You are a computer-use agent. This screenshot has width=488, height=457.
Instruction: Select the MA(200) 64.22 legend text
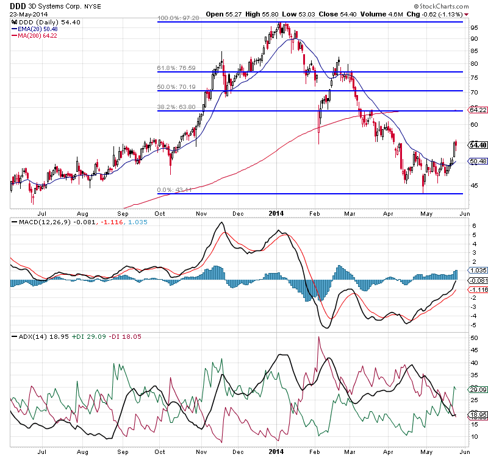[x=37, y=36]
